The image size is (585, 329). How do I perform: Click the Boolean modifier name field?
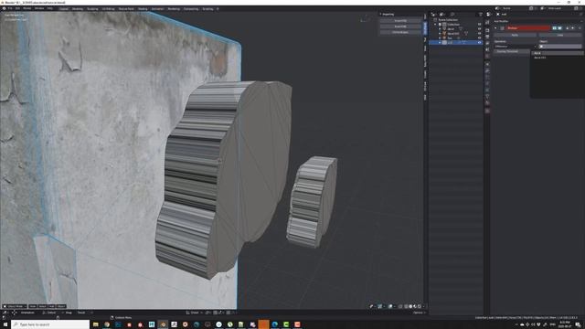click(528, 28)
